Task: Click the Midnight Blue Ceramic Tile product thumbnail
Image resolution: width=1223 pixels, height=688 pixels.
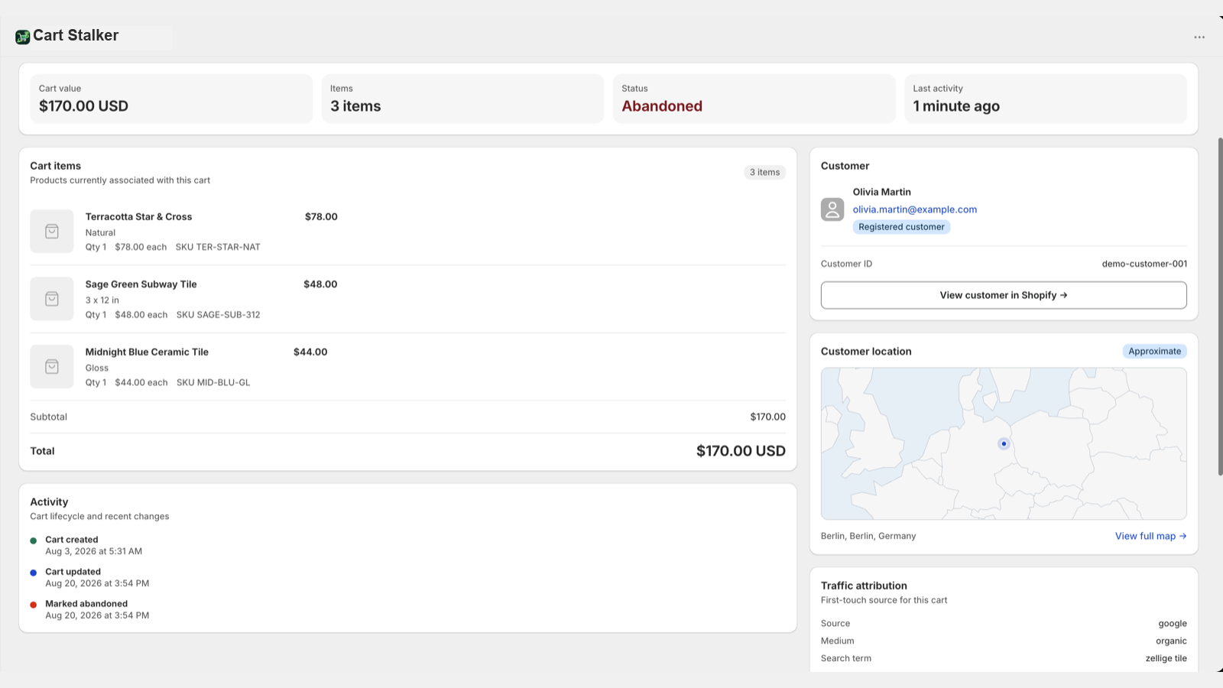Action: pyautogui.click(x=52, y=366)
